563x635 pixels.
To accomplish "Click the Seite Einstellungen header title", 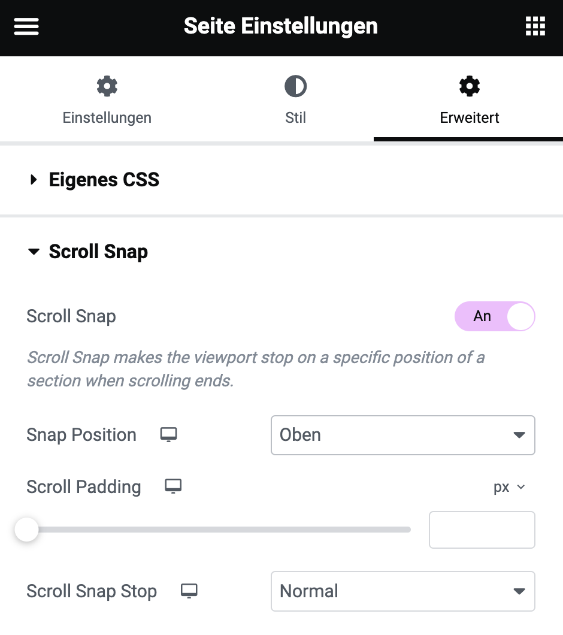I will (x=281, y=26).
